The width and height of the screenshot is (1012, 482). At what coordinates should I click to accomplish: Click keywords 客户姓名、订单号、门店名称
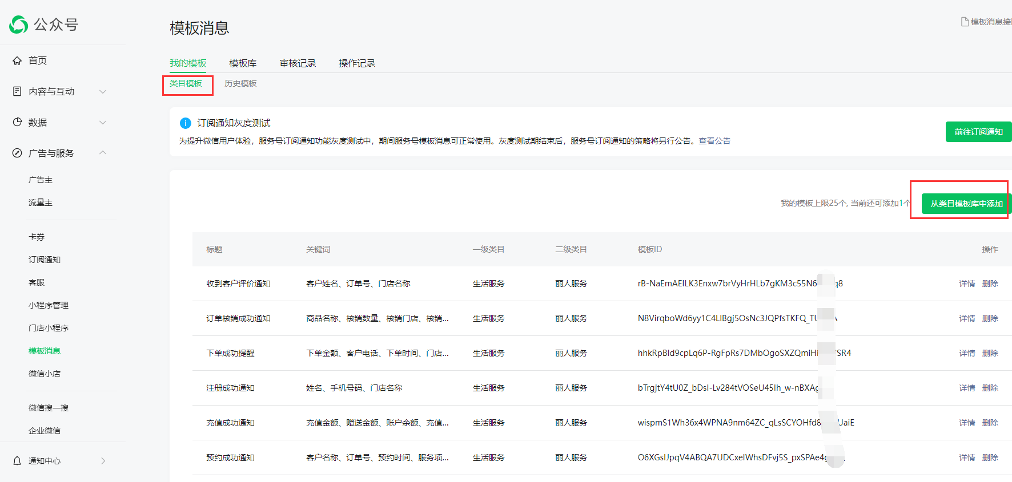click(x=358, y=283)
